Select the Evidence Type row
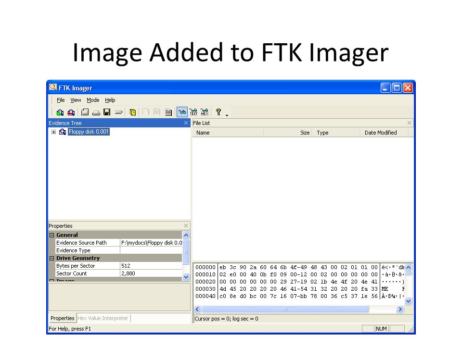 pyautogui.click(x=119, y=250)
